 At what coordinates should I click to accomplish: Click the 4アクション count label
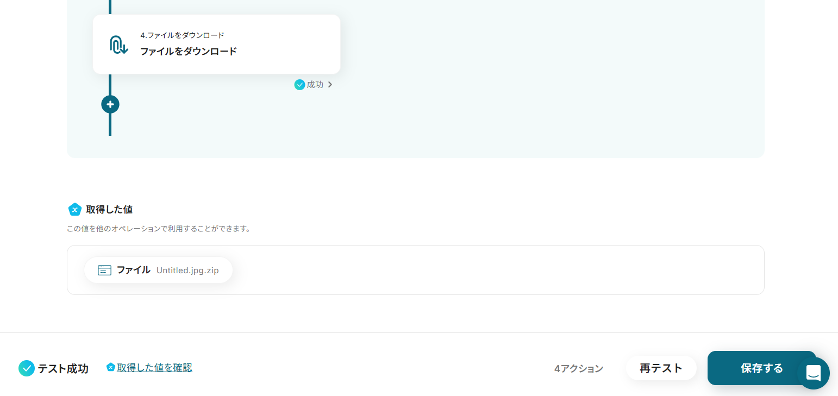pyautogui.click(x=578, y=368)
